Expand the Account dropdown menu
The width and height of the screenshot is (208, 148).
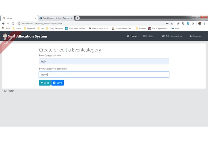coord(196,36)
